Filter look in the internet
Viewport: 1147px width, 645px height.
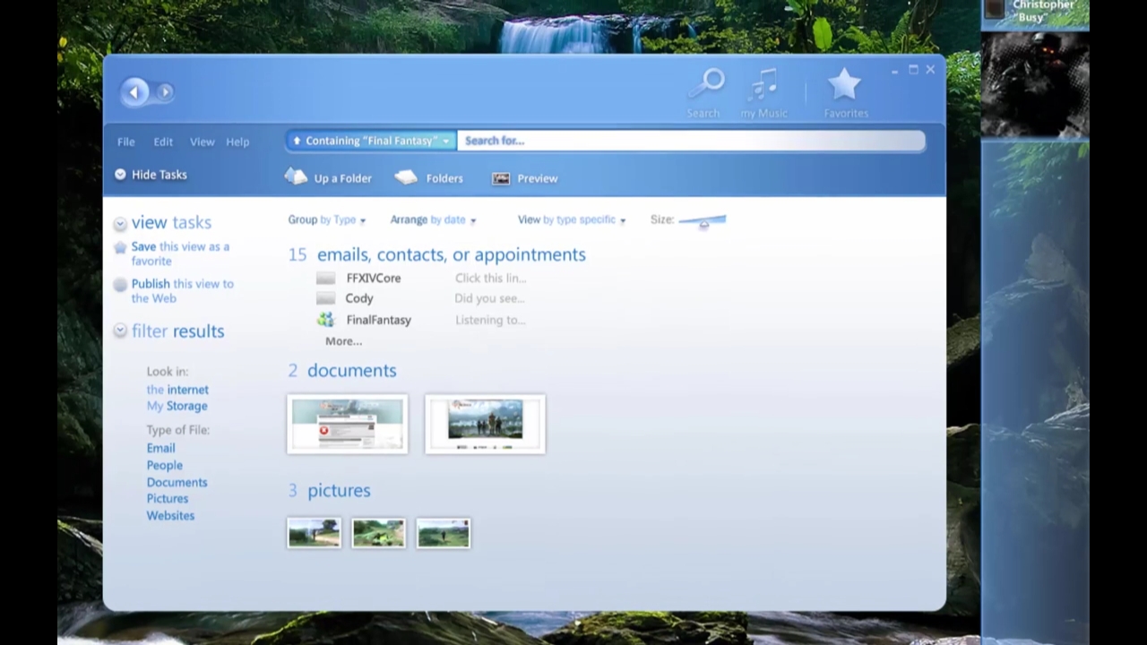point(177,390)
